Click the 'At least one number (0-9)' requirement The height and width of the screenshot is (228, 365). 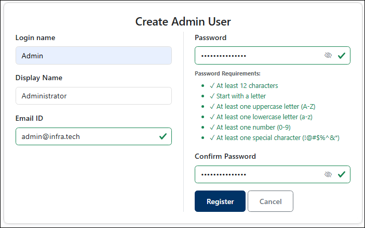pyautogui.click(x=250, y=128)
